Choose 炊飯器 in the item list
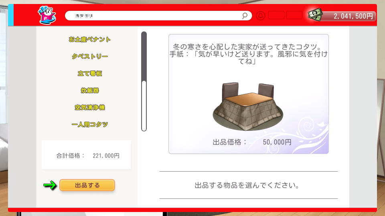The width and height of the screenshot is (385, 216). point(89,90)
